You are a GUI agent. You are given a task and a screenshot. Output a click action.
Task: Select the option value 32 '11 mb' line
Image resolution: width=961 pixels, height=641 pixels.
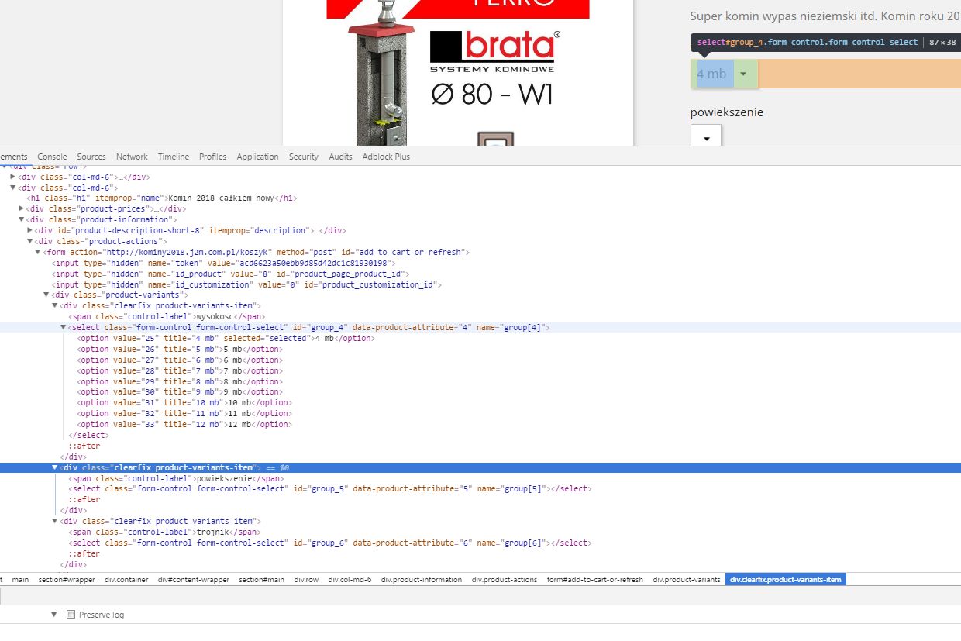184,414
